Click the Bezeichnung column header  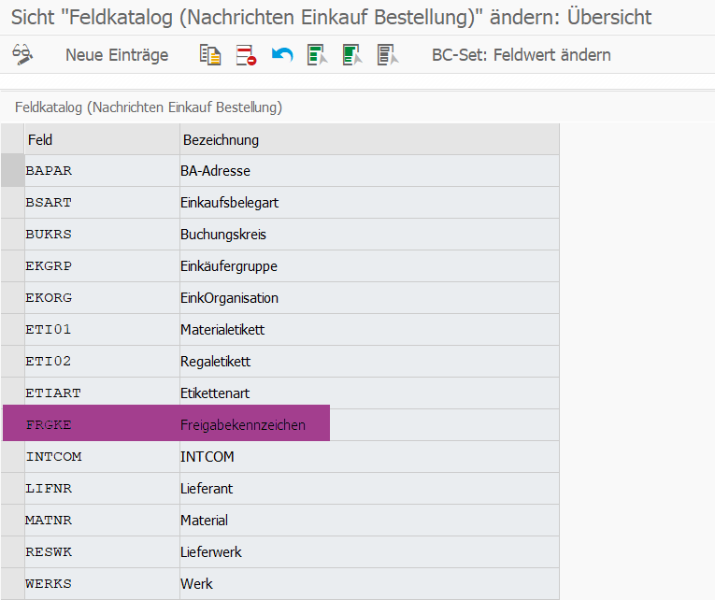(369, 139)
